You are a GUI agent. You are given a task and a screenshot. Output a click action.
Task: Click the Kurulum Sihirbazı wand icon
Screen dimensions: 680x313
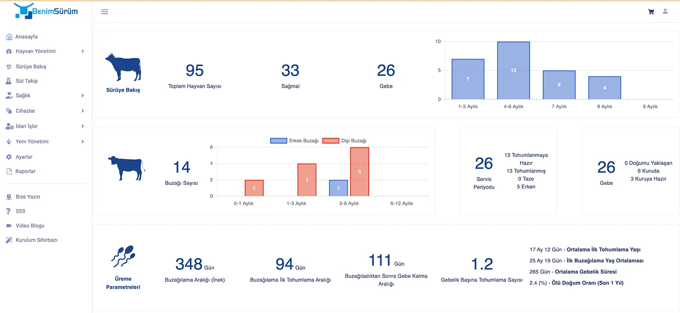point(9,240)
